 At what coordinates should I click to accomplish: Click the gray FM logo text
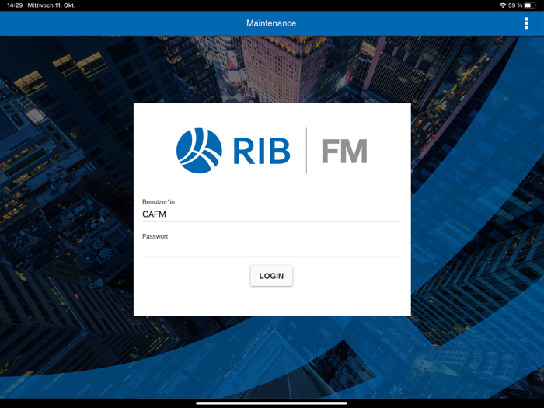[344, 151]
